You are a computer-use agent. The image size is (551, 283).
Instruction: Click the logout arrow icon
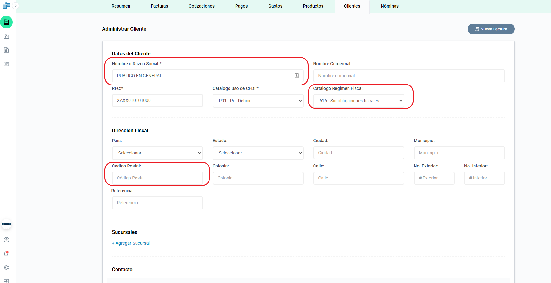6,281
